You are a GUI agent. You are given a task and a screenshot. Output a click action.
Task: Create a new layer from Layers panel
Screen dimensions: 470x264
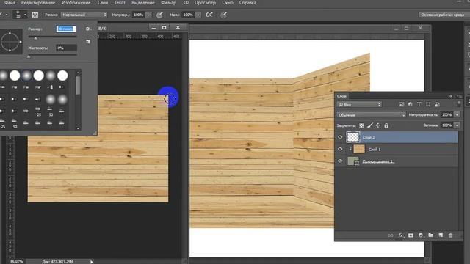441,235
